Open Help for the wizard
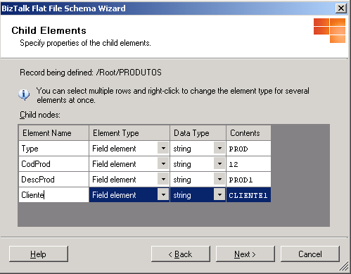 tap(39, 254)
